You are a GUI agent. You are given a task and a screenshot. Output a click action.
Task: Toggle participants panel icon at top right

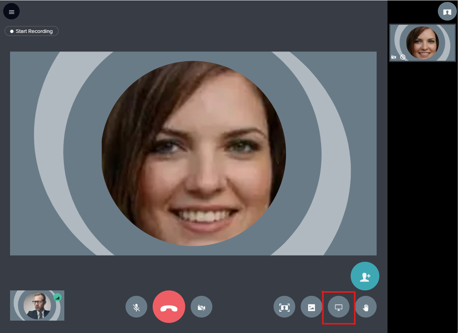[x=447, y=11]
